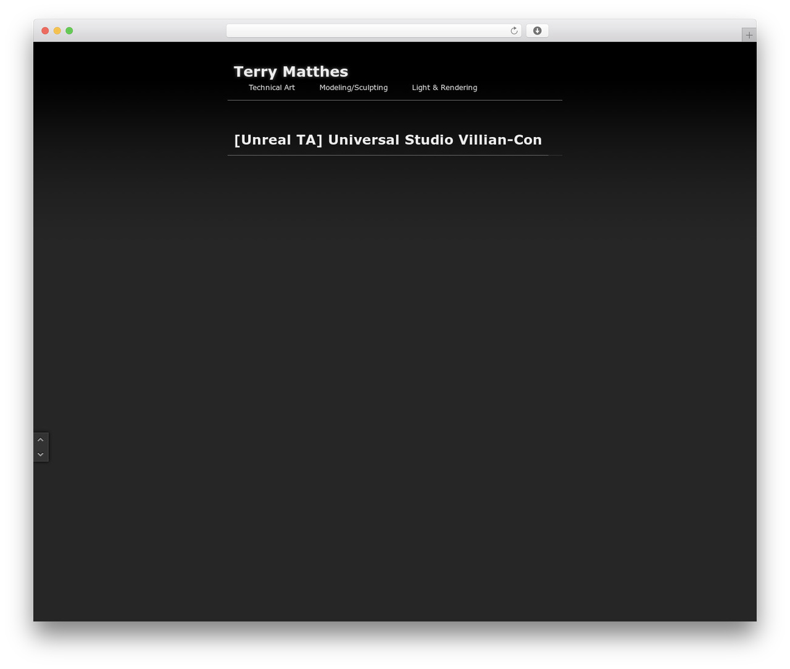Image resolution: width=790 pixels, height=669 pixels.
Task: Open the Unreal TA Universal Studio Villian-Con post
Action: pyautogui.click(x=388, y=140)
